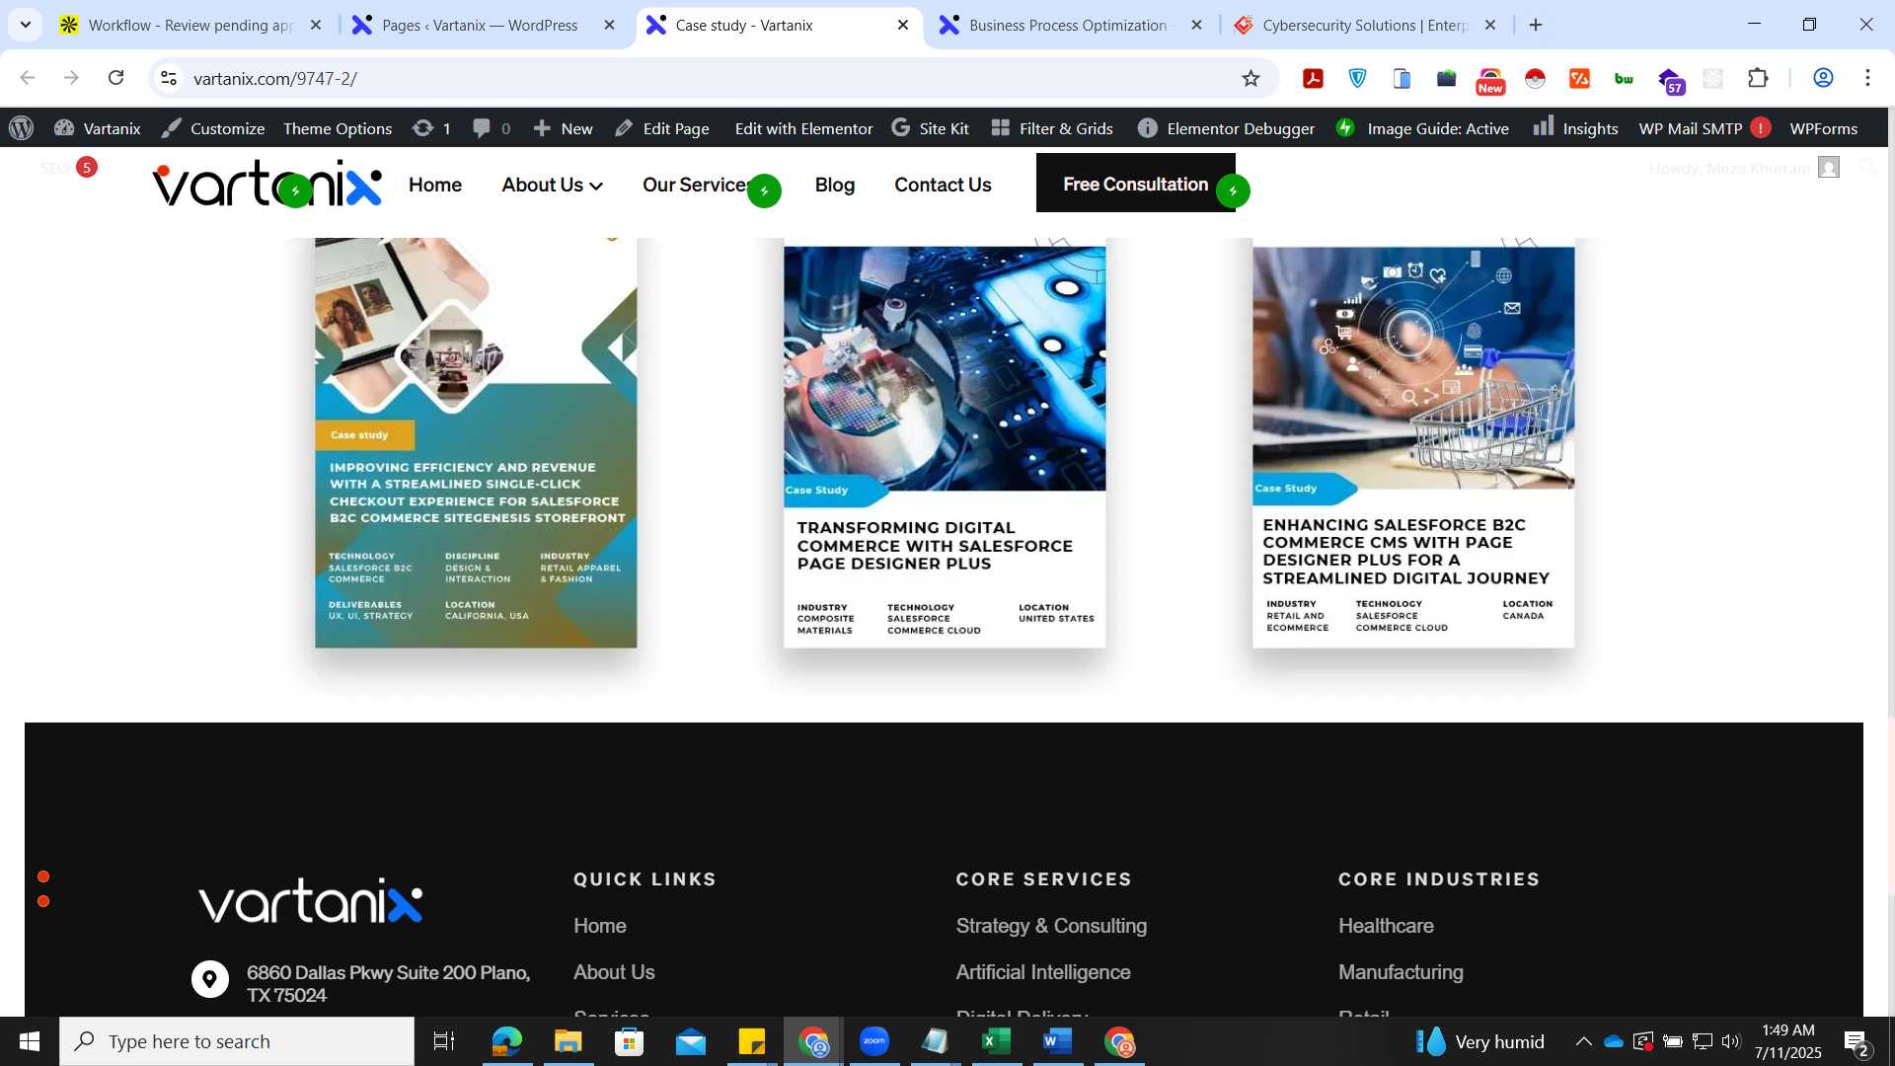Open Word from the taskbar
This screenshot has width=1895, height=1066.
(x=1057, y=1041)
